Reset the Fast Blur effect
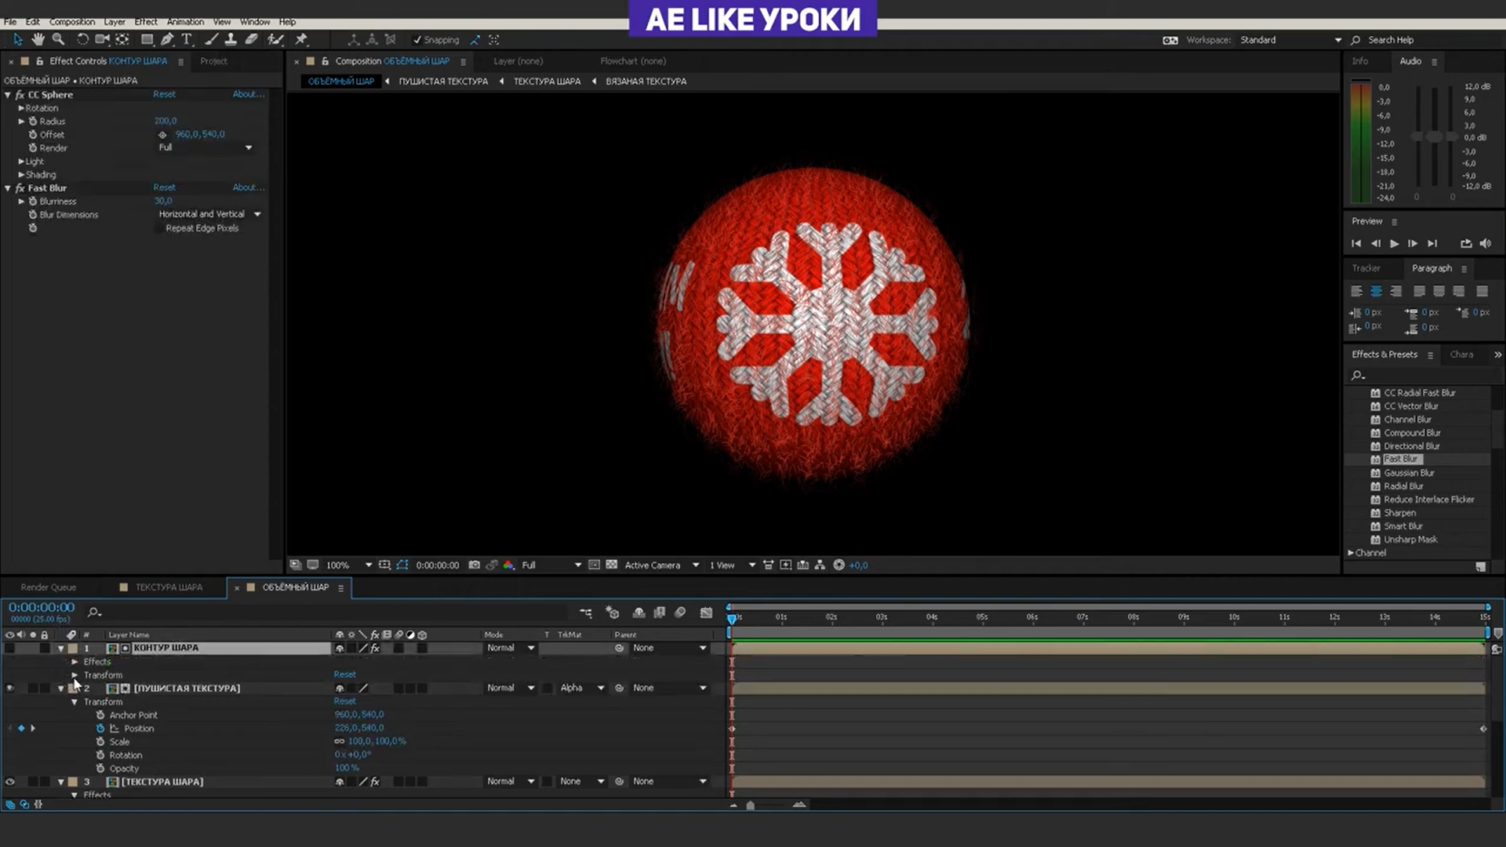This screenshot has width=1506, height=847. pos(164,187)
